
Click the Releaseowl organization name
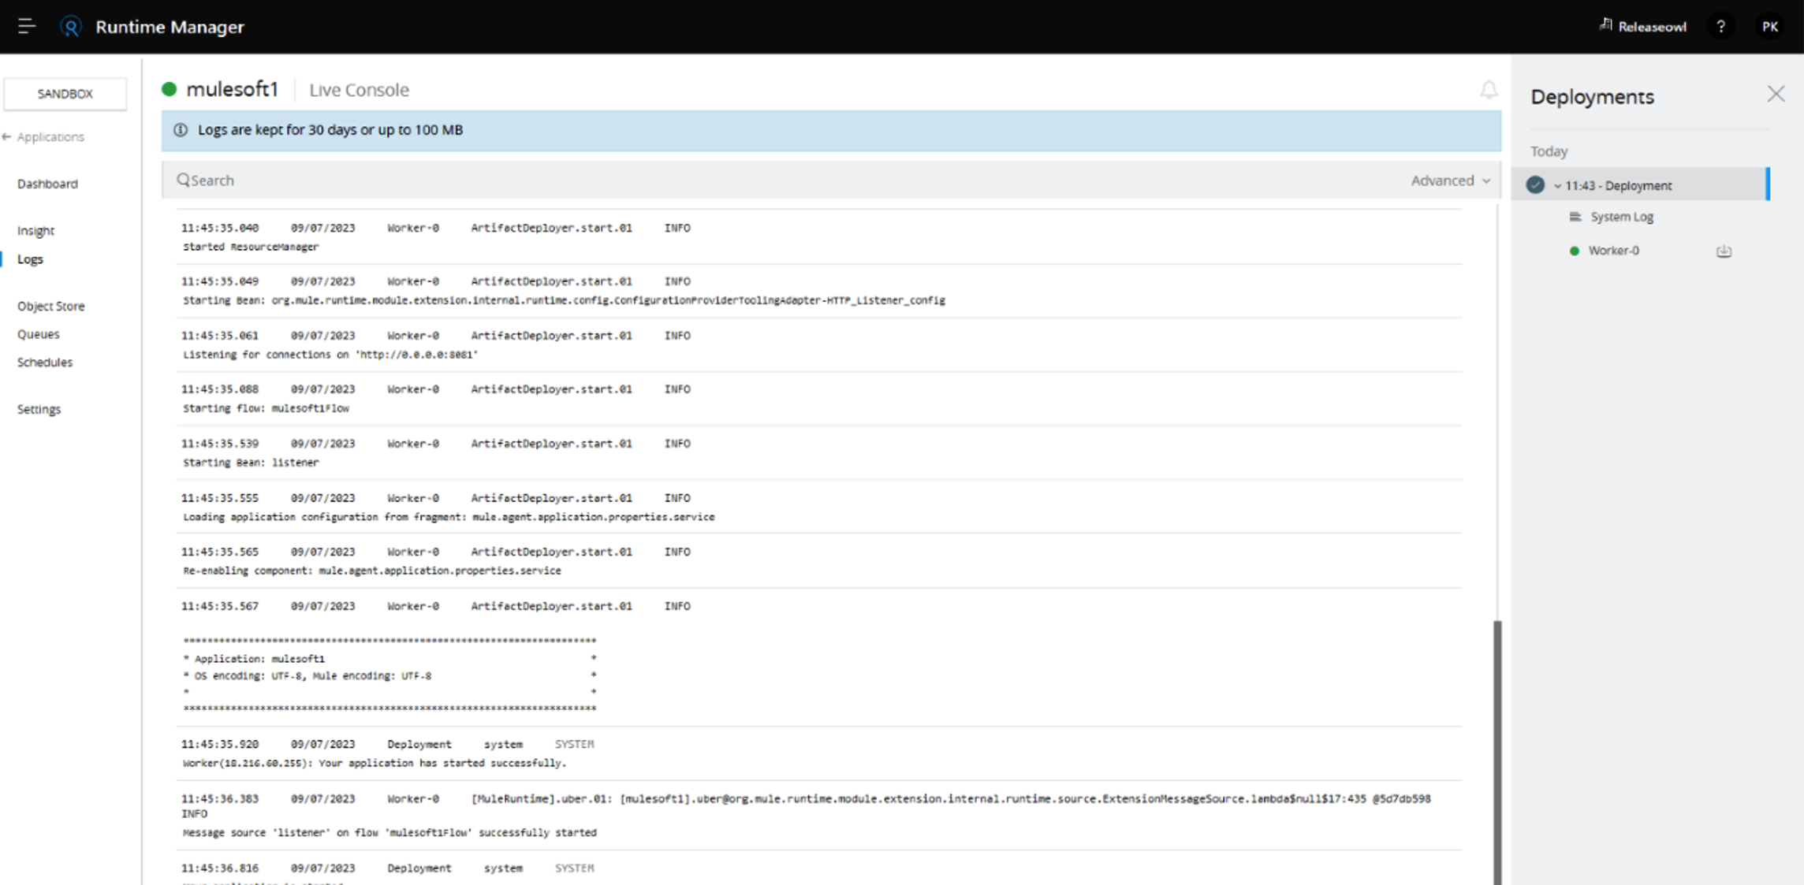pyautogui.click(x=1652, y=27)
